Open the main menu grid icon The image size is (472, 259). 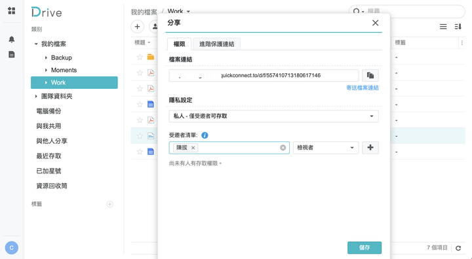[11, 11]
